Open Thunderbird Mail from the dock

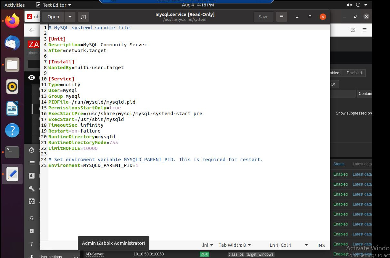click(12, 43)
